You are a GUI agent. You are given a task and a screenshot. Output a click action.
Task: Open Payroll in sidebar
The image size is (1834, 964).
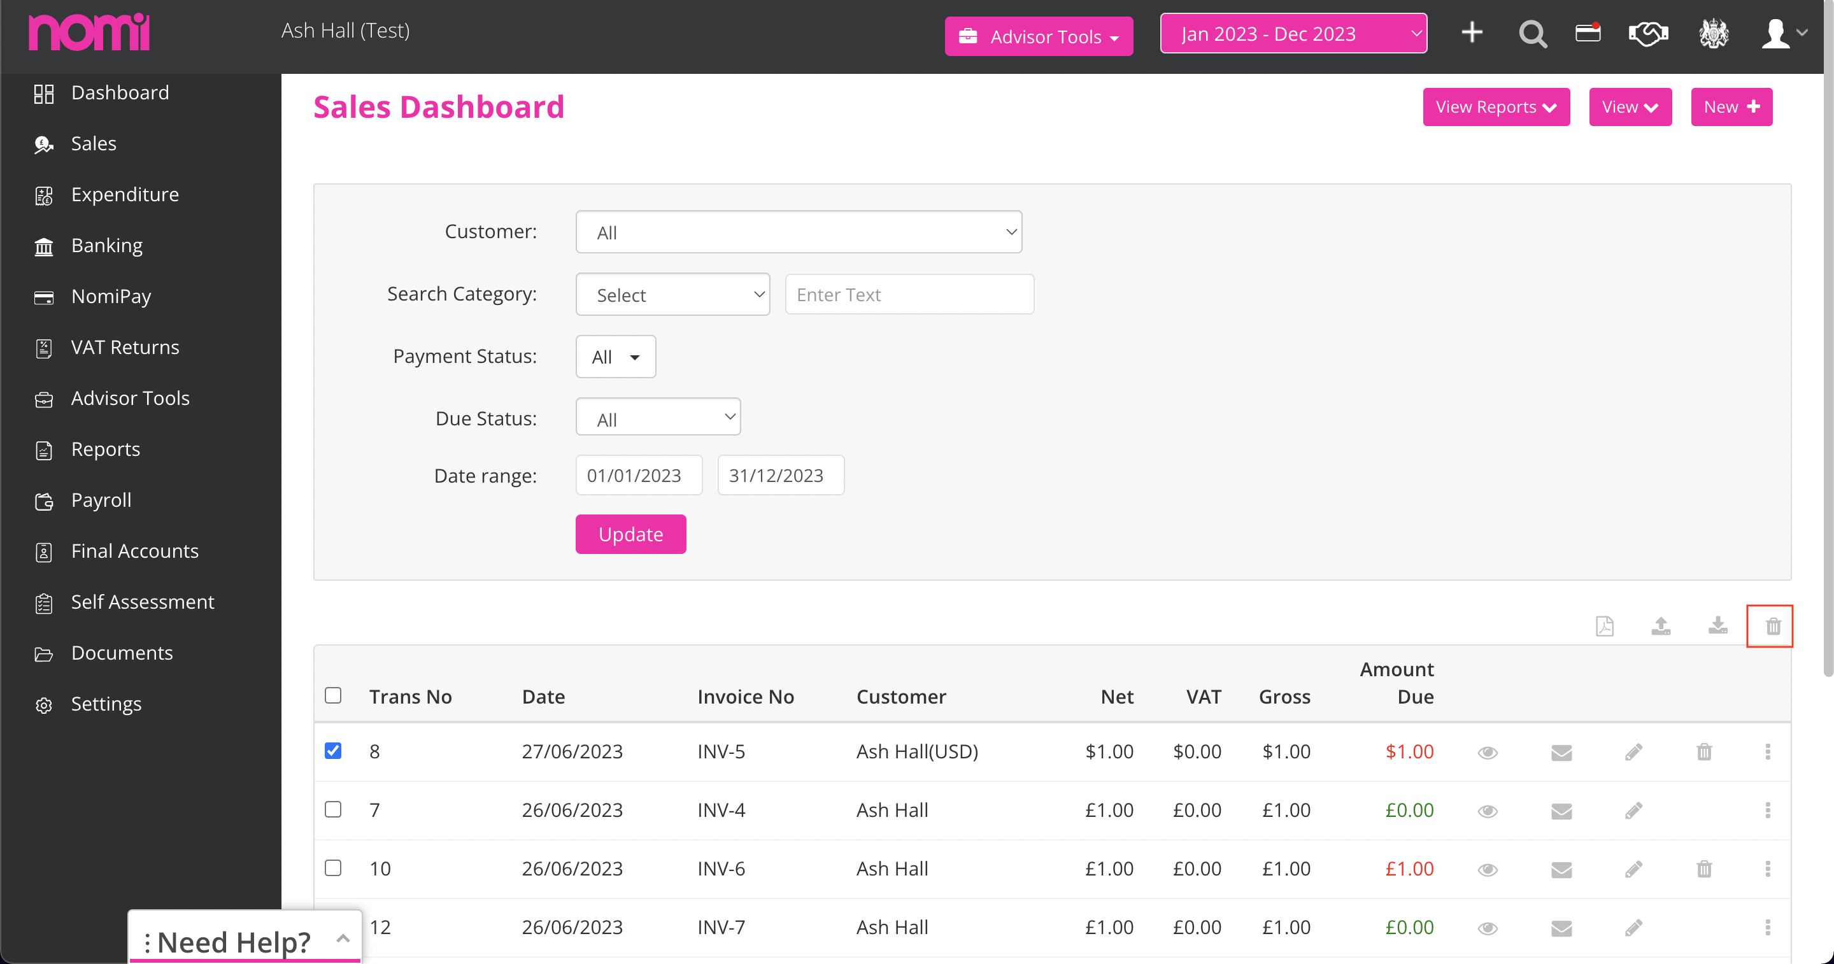[x=101, y=500]
